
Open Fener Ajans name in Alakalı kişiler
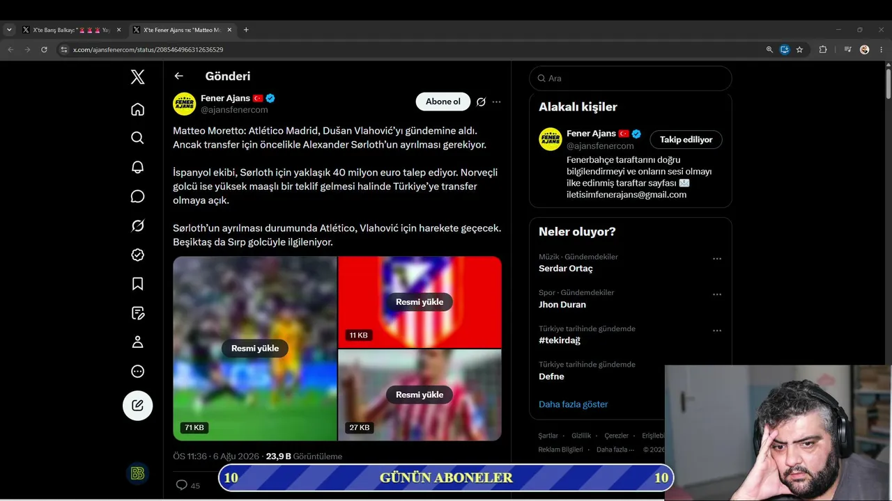pyautogui.click(x=591, y=134)
